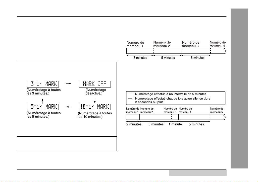Click 'Numéro de morceau 4' in bottom diagram
Screen dimensions: 258x182
click(185, 110)
